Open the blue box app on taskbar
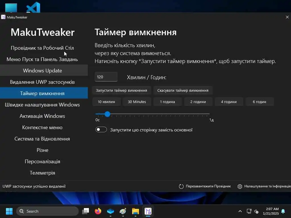The height and width of the screenshot is (218, 291). coord(111,211)
